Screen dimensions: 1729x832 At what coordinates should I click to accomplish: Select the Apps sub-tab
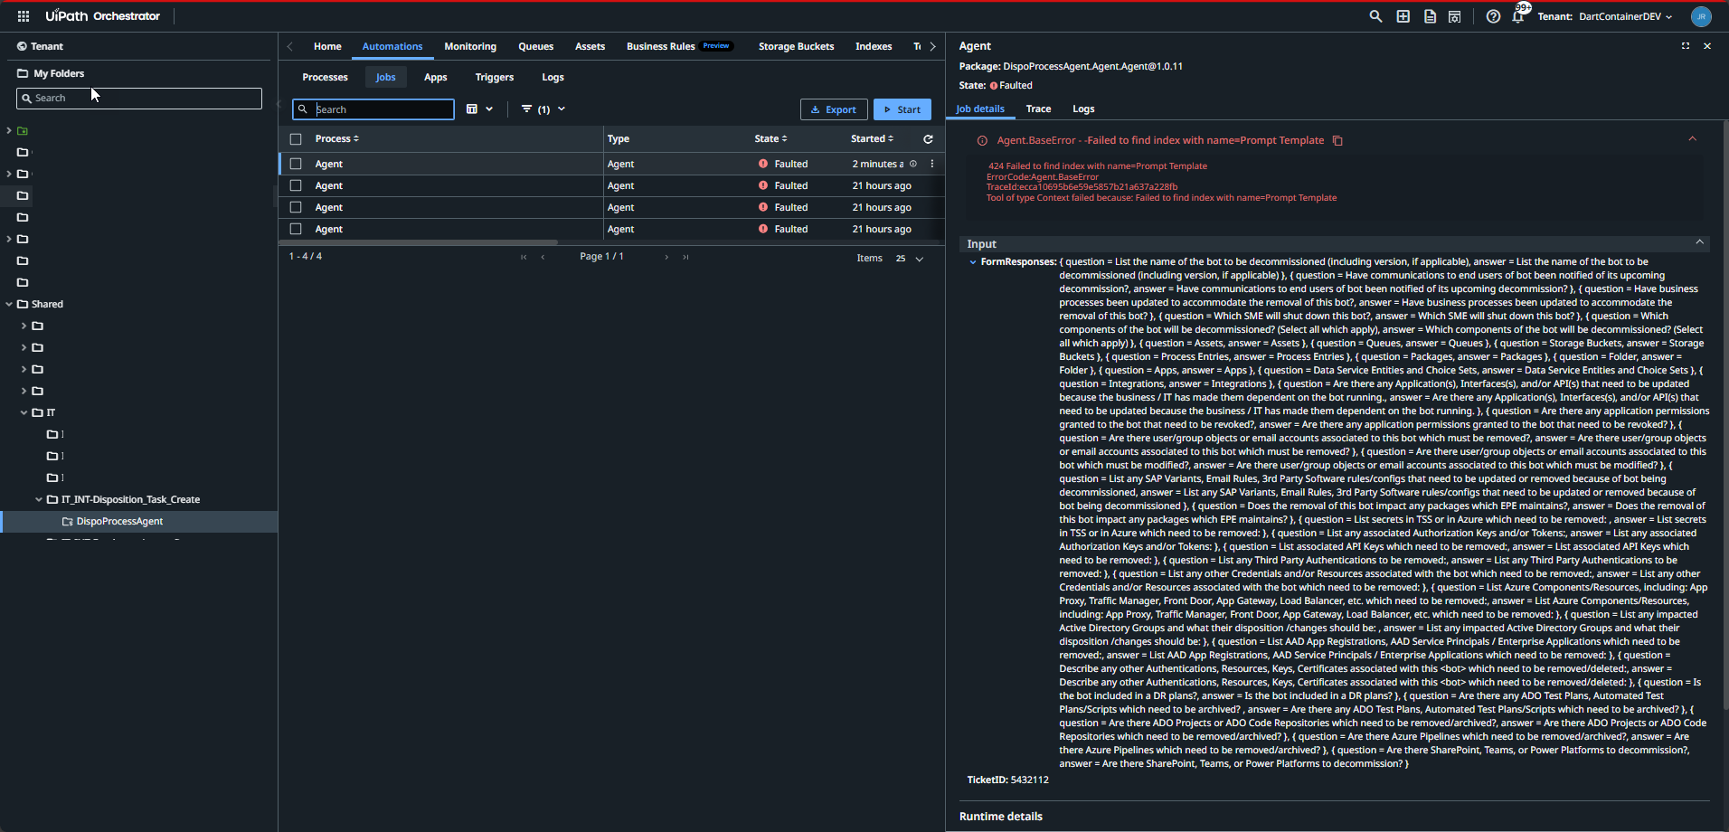[x=436, y=78]
